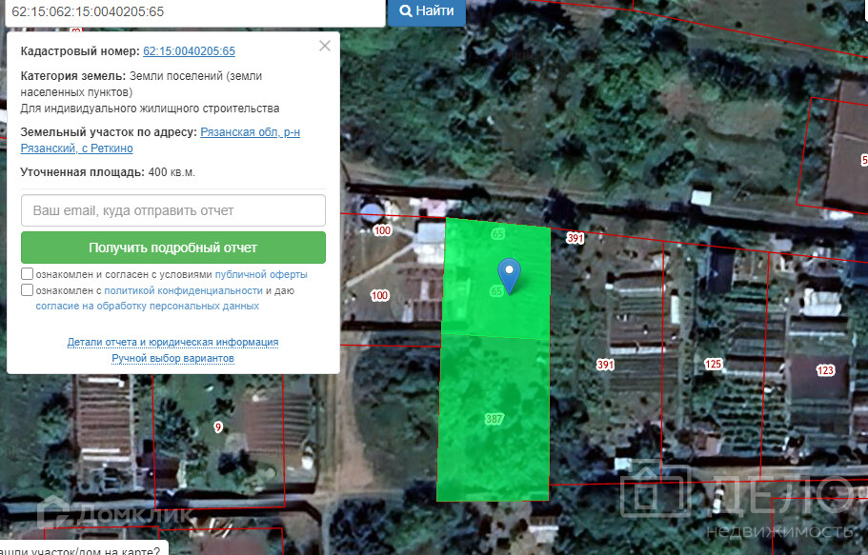Select parcel label 125 on map
868x555 pixels.
click(x=713, y=364)
